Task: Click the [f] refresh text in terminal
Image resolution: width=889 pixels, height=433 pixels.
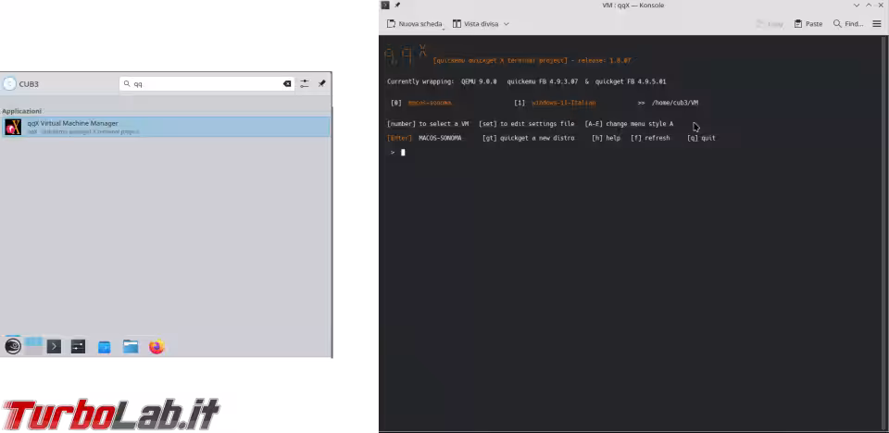Action: pyautogui.click(x=650, y=138)
